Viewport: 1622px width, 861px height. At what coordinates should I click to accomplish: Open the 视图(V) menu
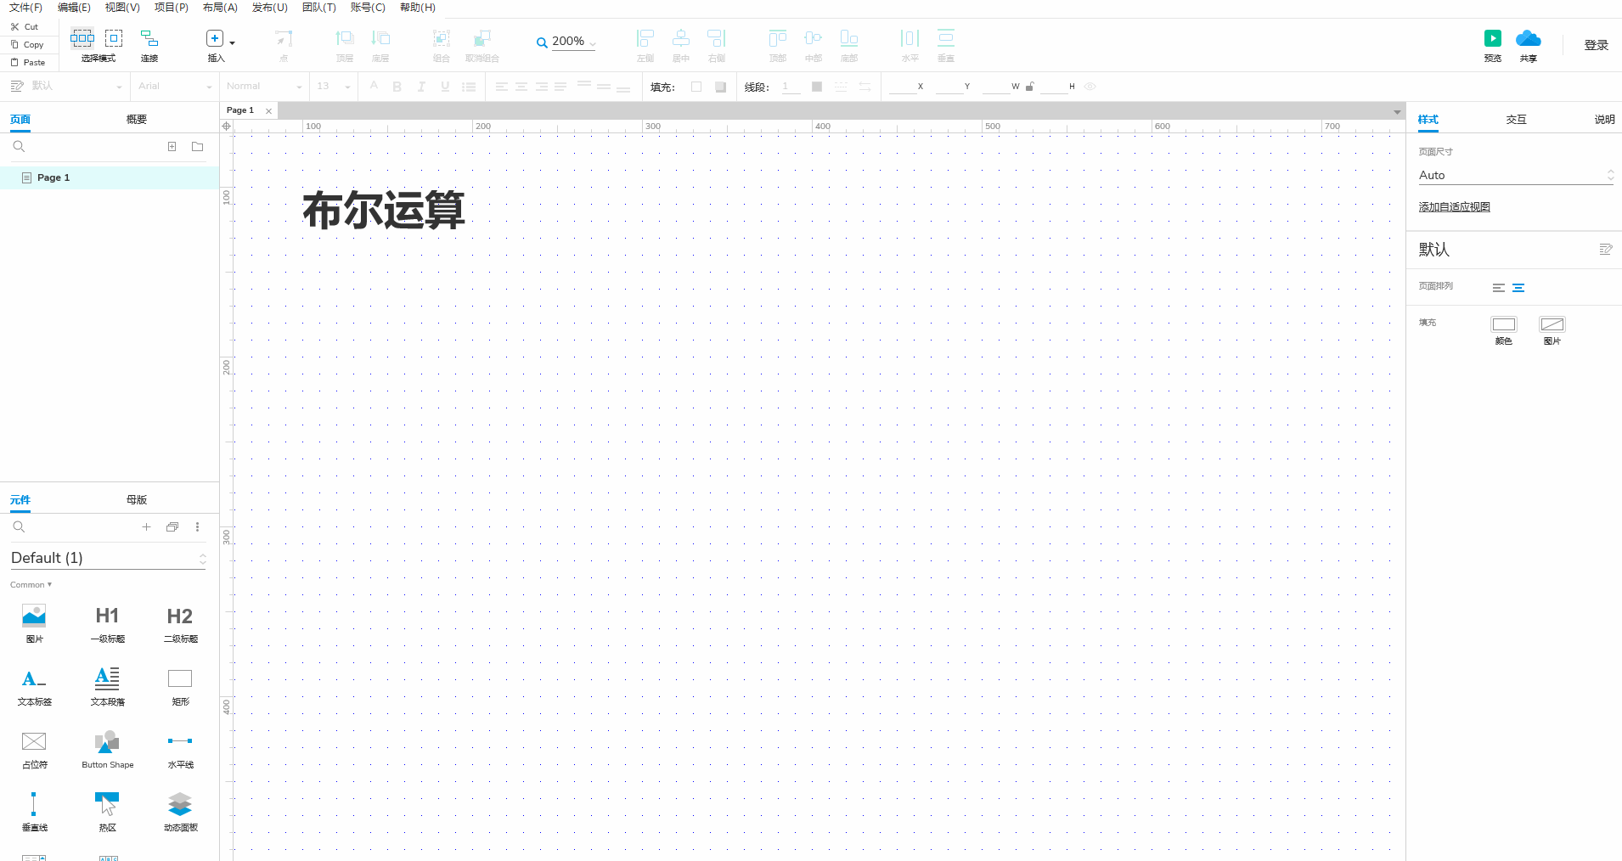point(122,8)
